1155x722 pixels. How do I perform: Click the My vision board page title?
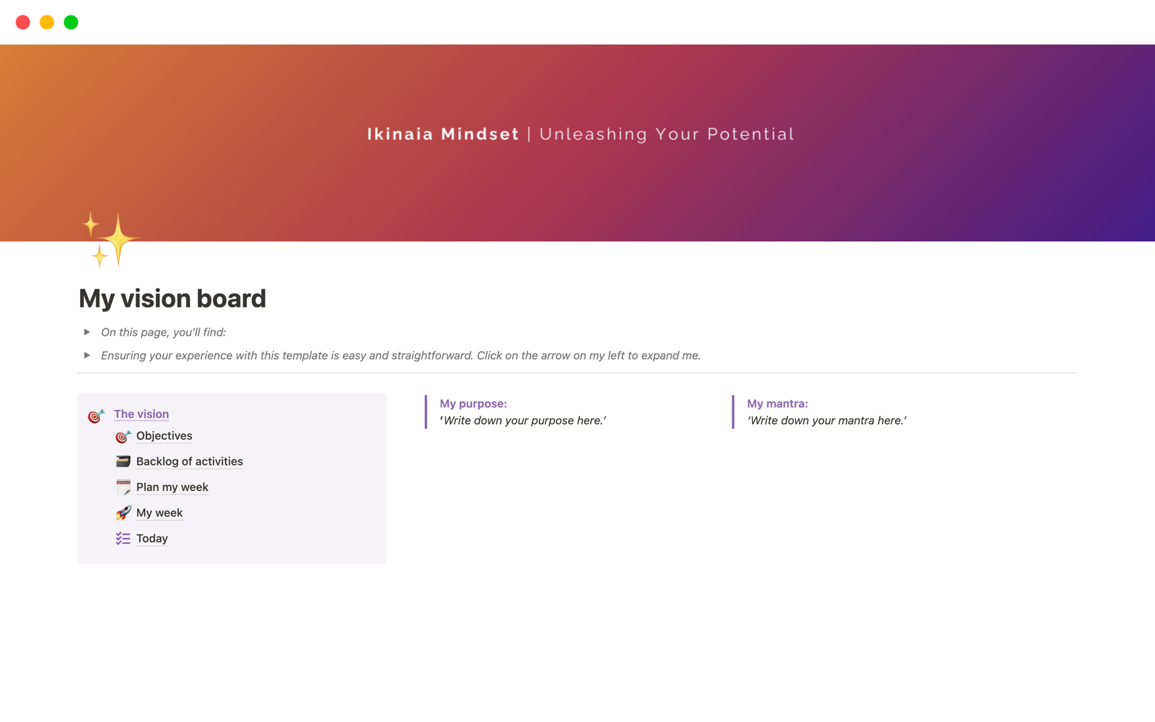coord(173,298)
